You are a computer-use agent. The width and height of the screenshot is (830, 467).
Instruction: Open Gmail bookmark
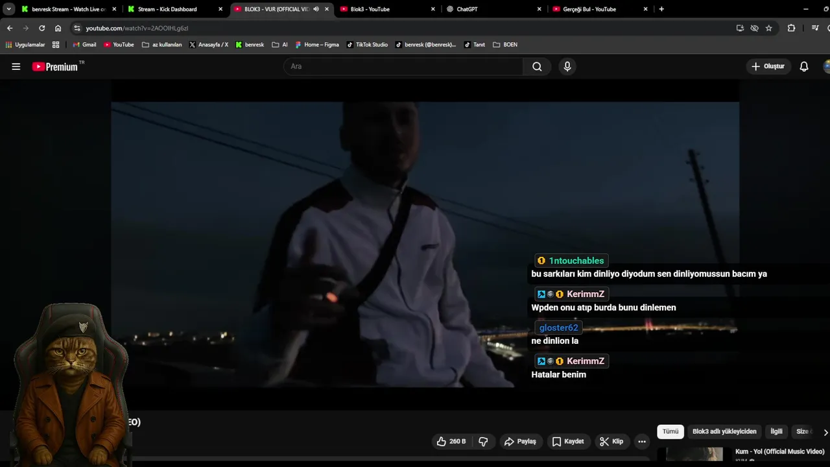click(x=84, y=45)
